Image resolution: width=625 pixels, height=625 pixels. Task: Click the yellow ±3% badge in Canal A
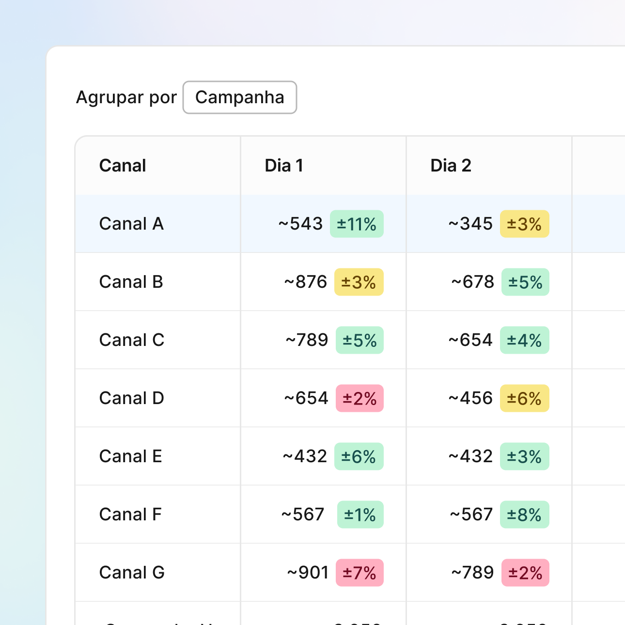(x=524, y=224)
